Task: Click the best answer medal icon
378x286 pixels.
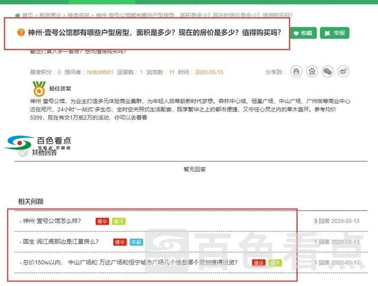Action: (39, 88)
